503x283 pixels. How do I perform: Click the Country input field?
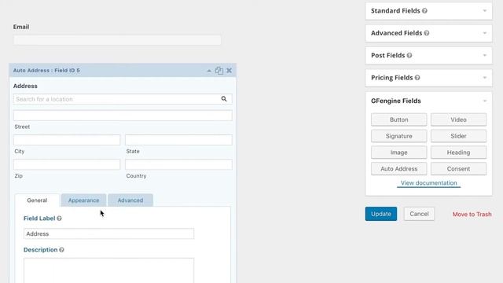coord(178,164)
